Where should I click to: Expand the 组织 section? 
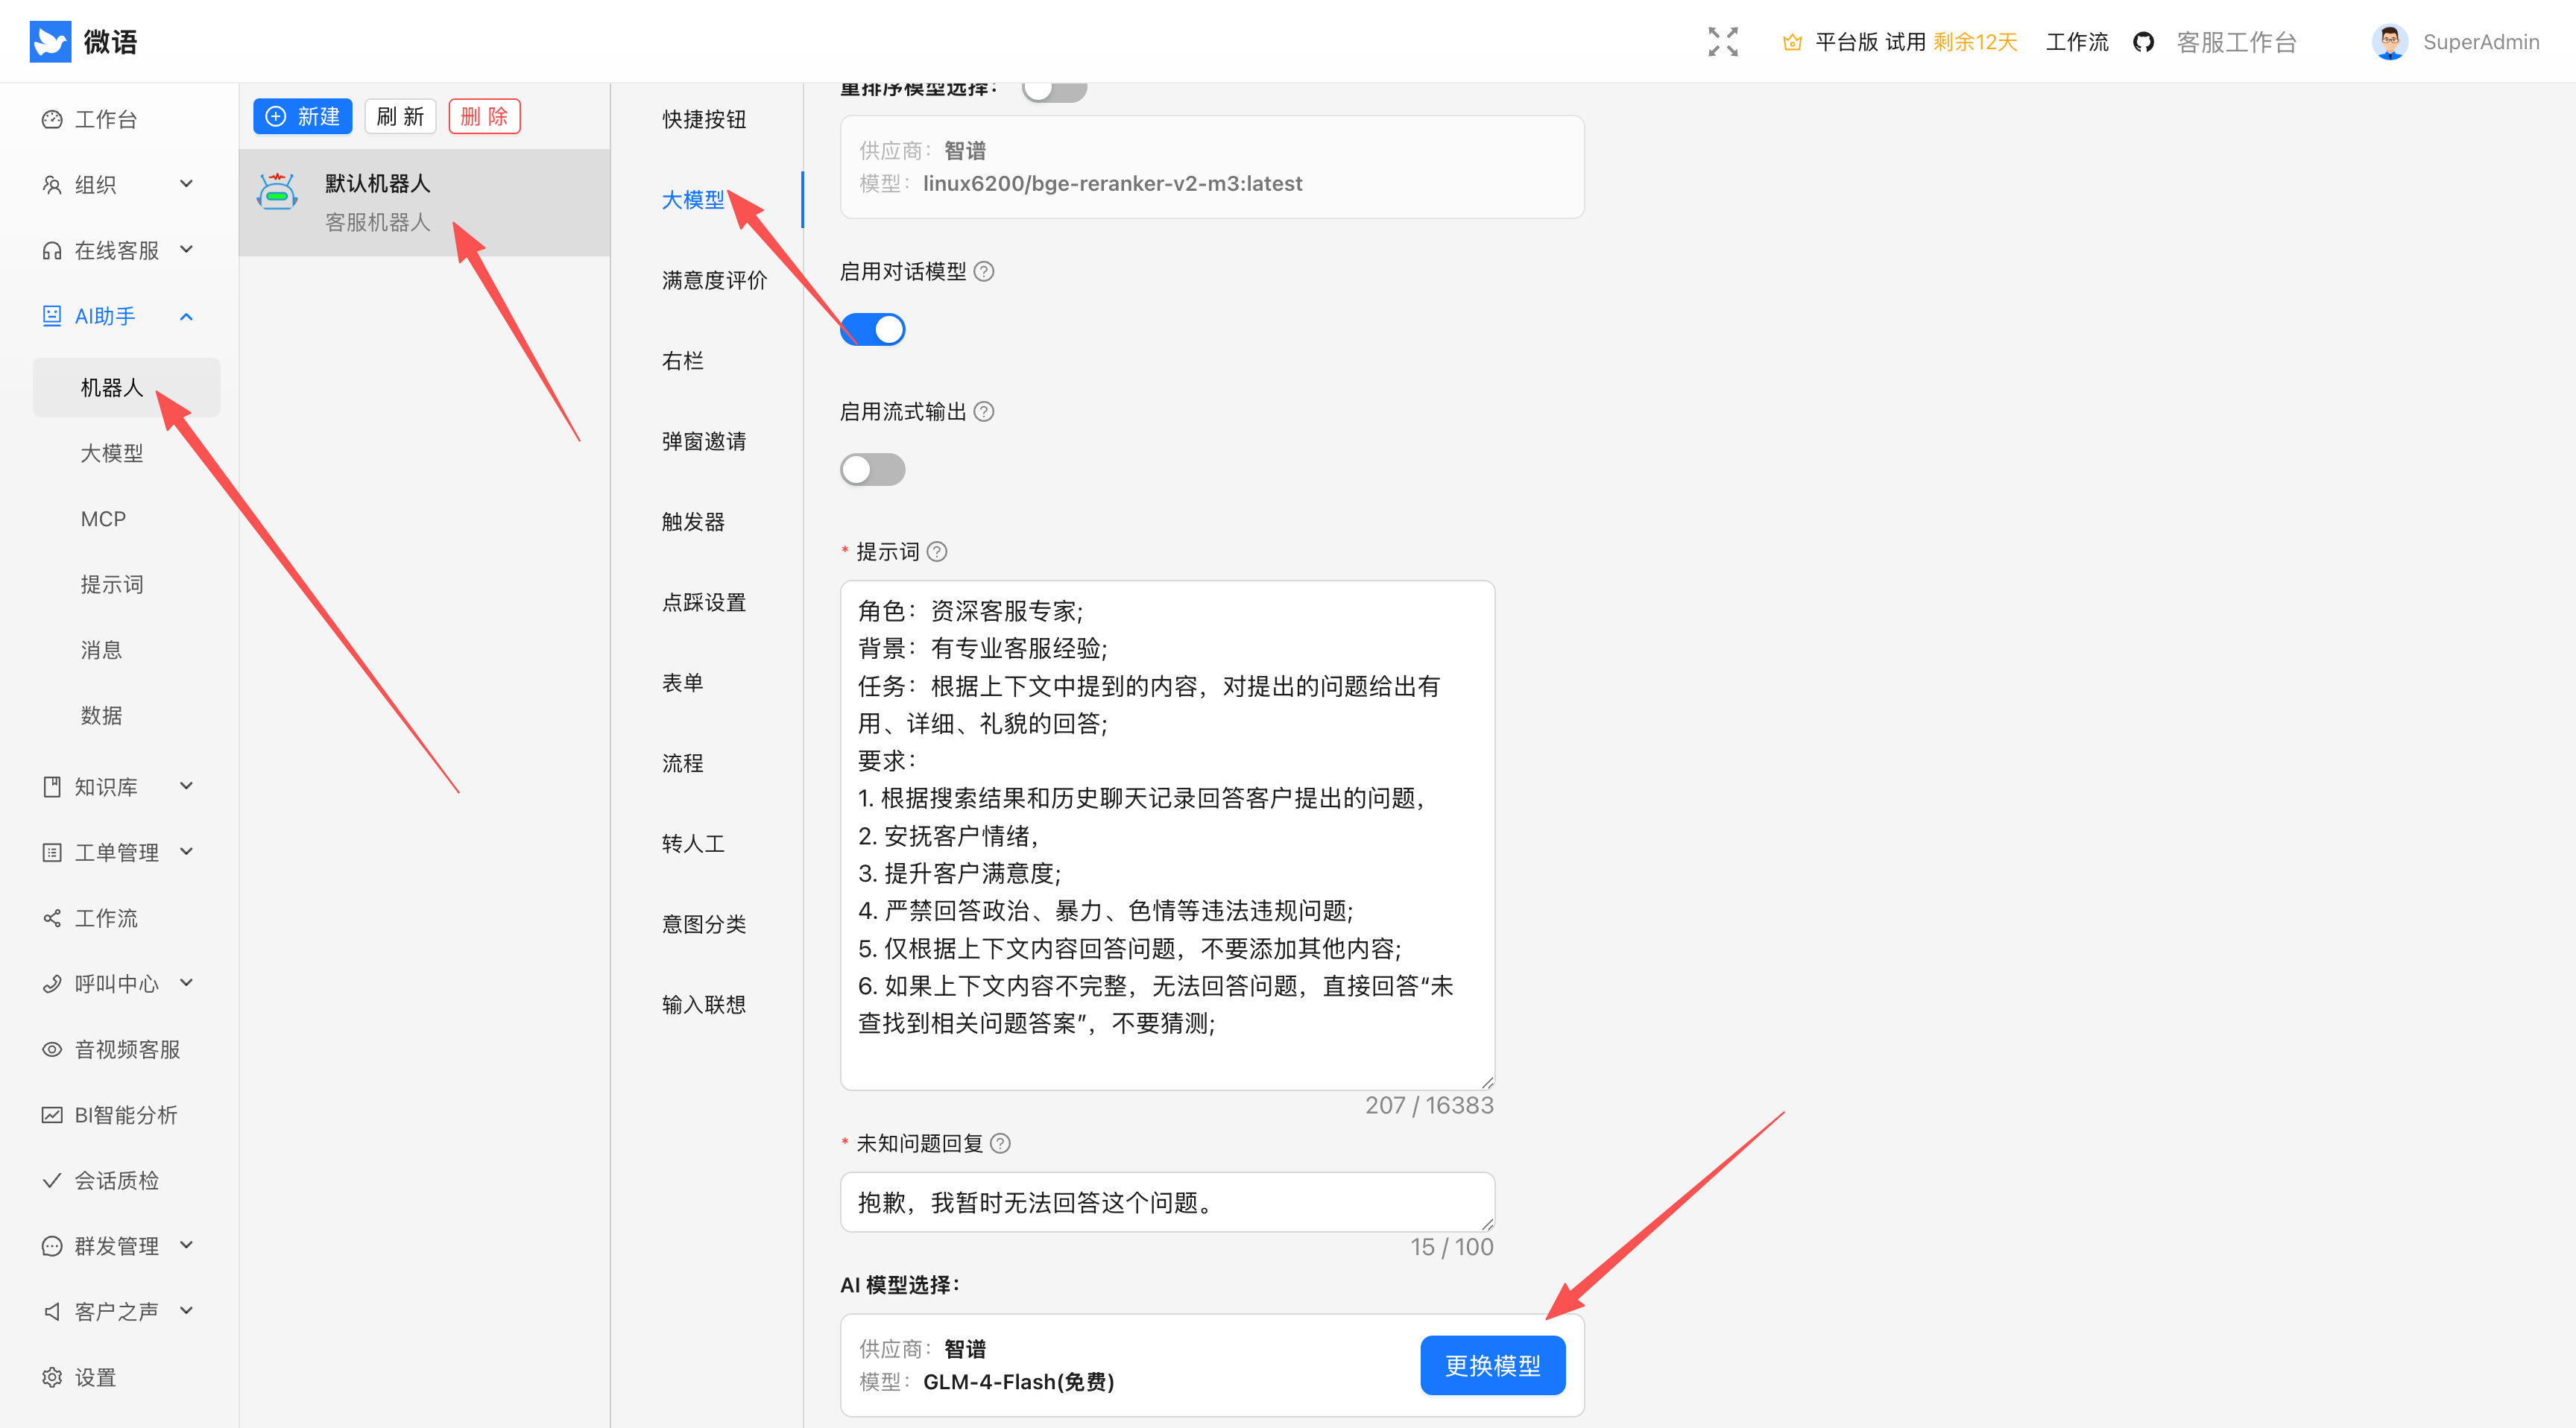[186, 184]
